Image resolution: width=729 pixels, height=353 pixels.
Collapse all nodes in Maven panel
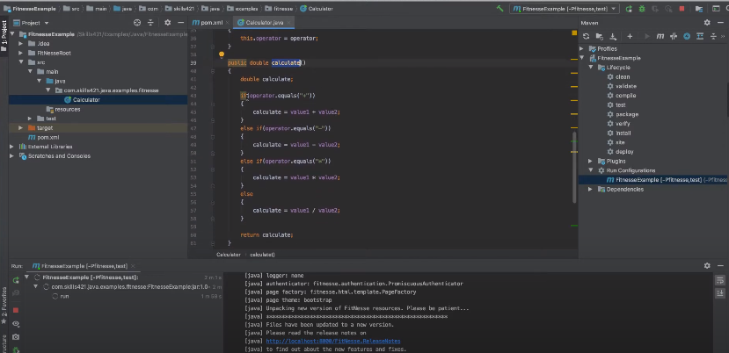pos(713,36)
